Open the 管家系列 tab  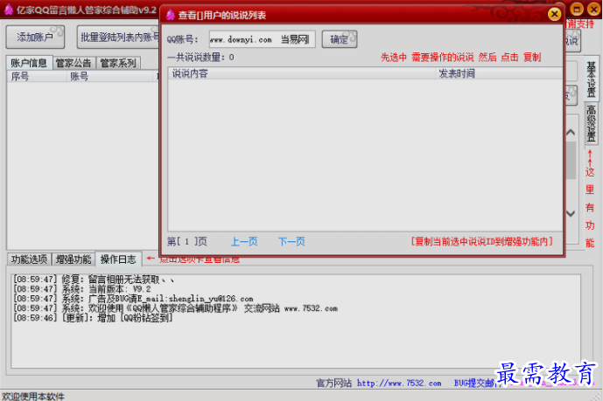coord(118,63)
